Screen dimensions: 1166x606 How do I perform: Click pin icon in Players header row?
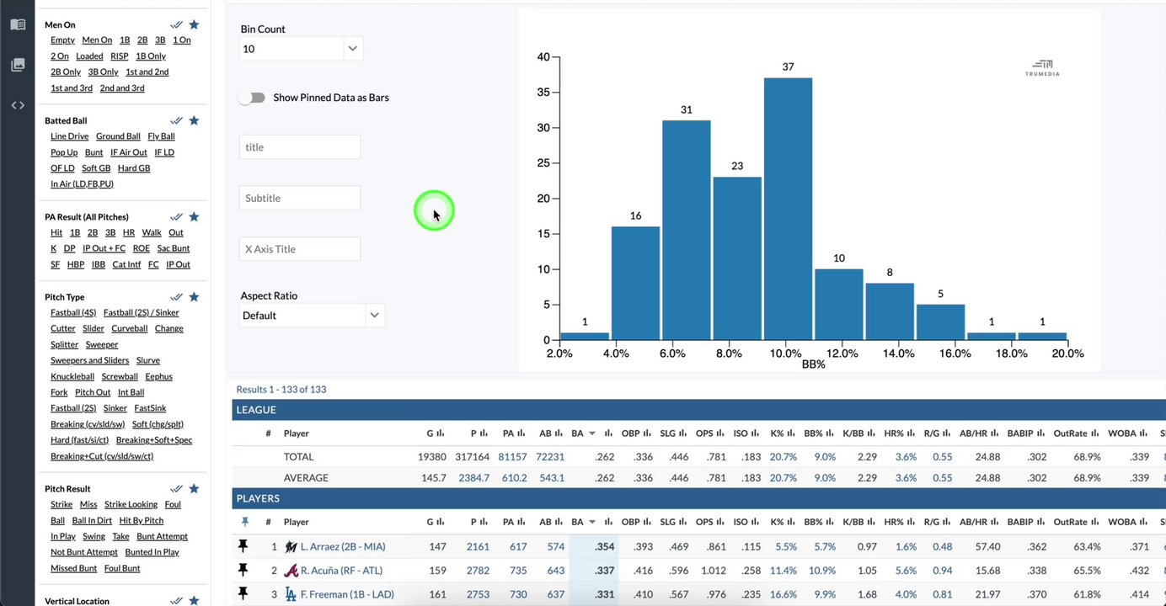coord(245,522)
